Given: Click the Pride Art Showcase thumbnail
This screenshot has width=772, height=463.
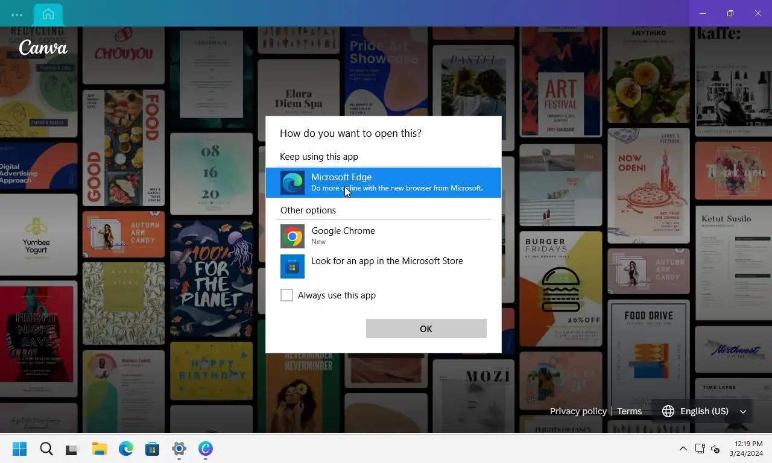Looking at the screenshot, I should coord(385,71).
